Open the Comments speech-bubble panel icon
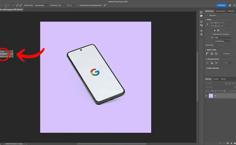This screenshot has height=145, width=236. 201,16
